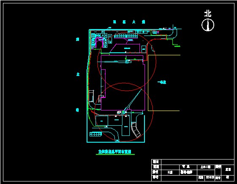Click the green label text near the northeast road

(x=177, y=46)
